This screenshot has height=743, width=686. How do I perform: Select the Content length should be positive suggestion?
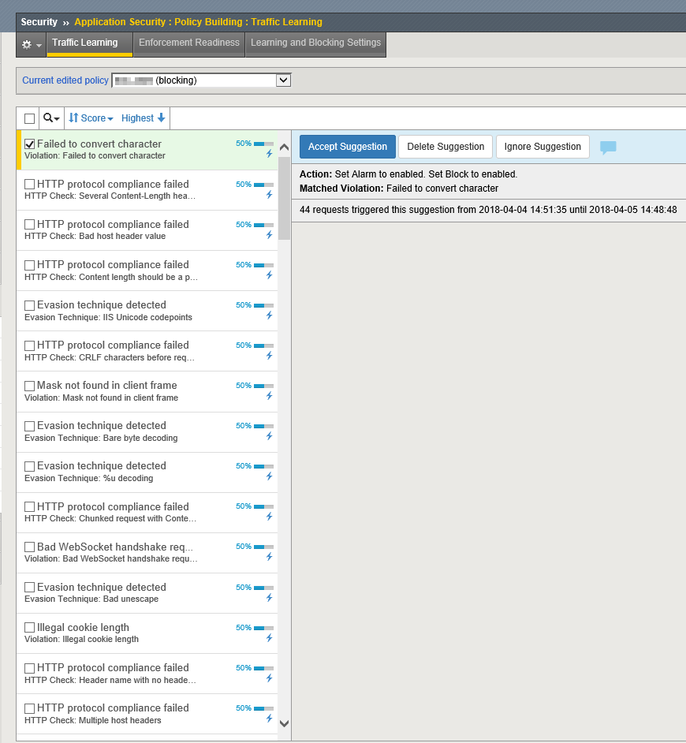(x=147, y=271)
